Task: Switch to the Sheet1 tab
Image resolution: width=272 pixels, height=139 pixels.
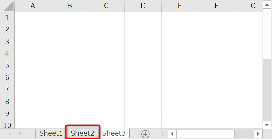Action: 51,133
